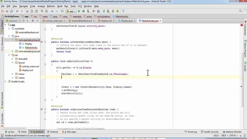
Task: Sync project with Gradle files icon
Action: pos(104,11)
